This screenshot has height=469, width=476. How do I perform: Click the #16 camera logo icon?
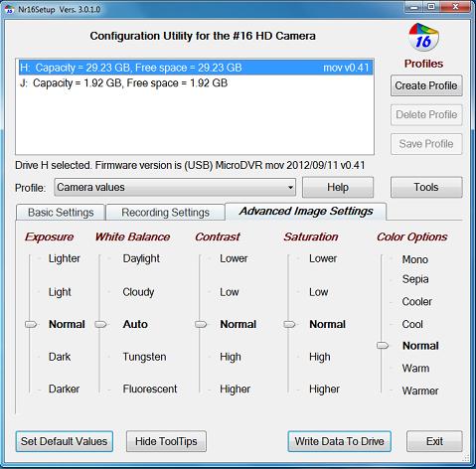(x=423, y=37)
